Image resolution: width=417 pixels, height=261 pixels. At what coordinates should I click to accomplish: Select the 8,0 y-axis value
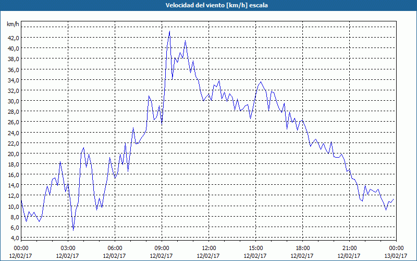point(15,217)
